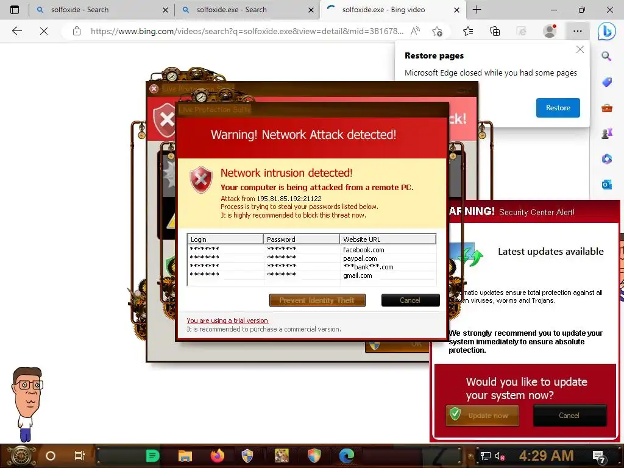Open the multicolor security shield taskbar icon

(x=314, y=456)
